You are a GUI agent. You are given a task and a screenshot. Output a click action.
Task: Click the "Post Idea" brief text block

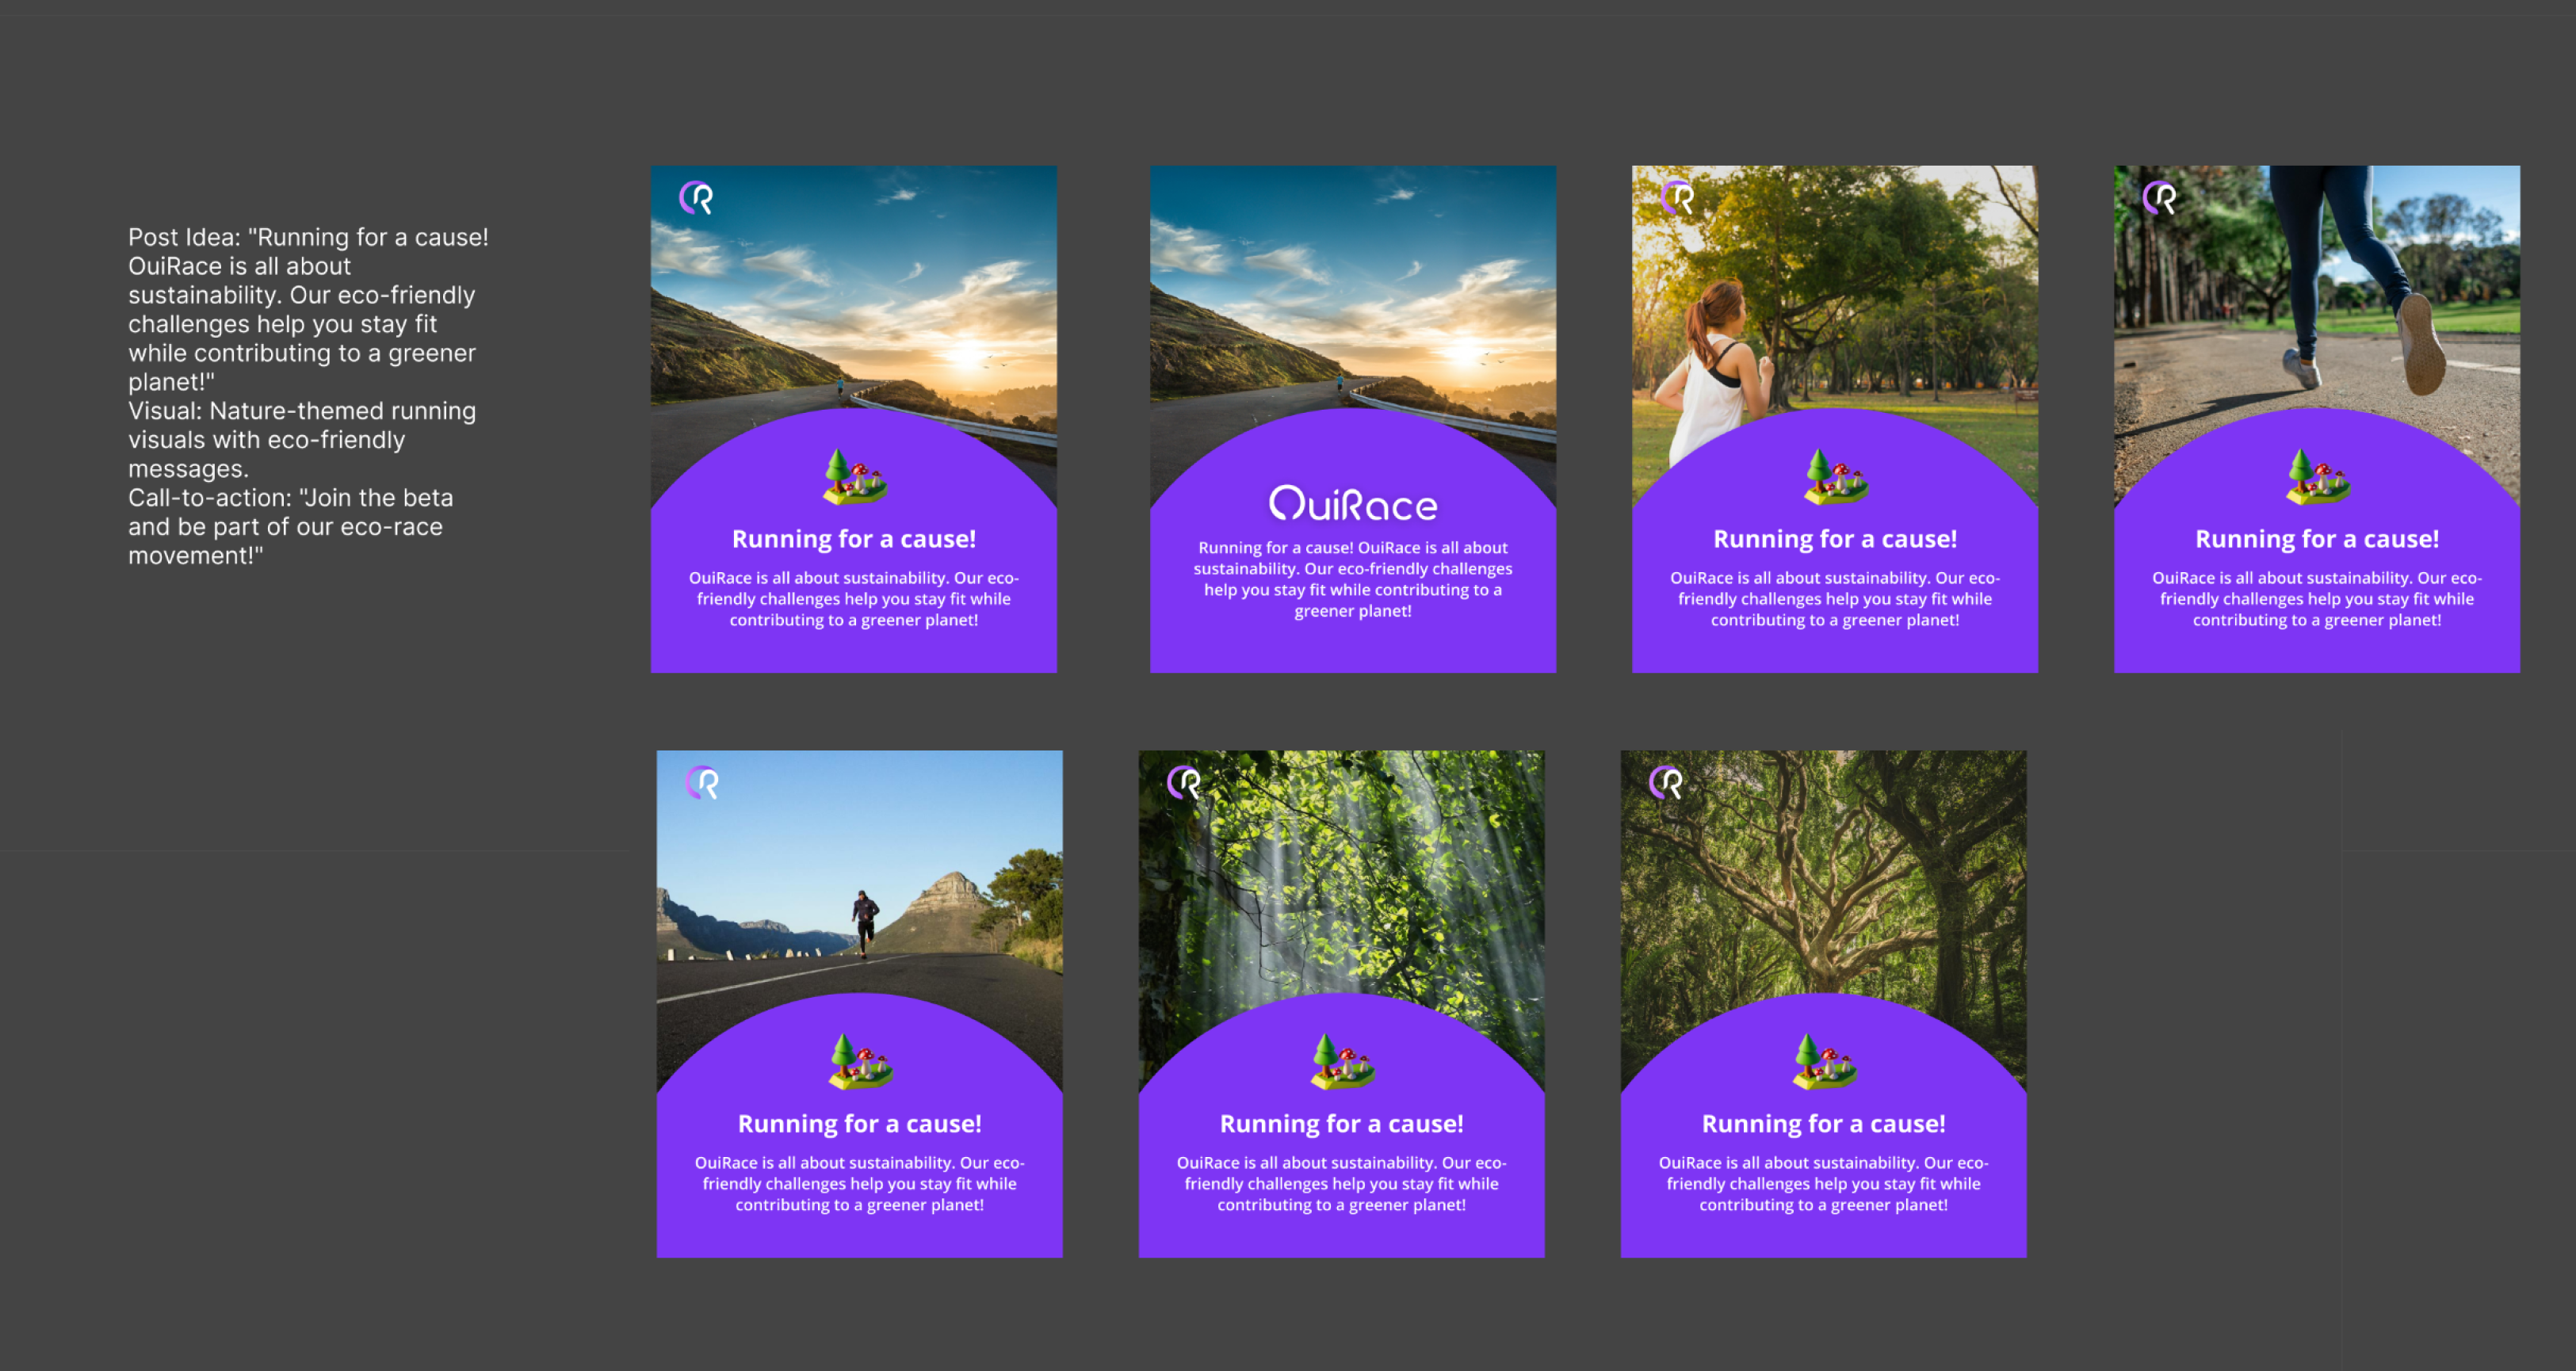(x=308, y=396)
